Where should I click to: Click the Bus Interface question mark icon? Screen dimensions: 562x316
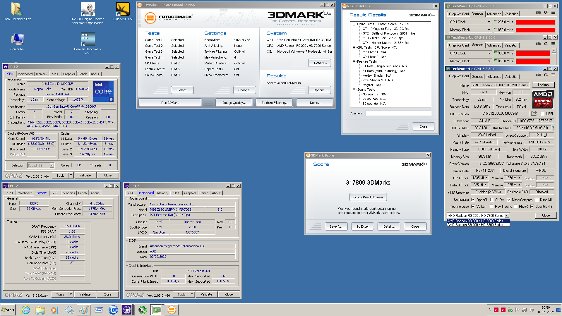(x=553, y=128)
